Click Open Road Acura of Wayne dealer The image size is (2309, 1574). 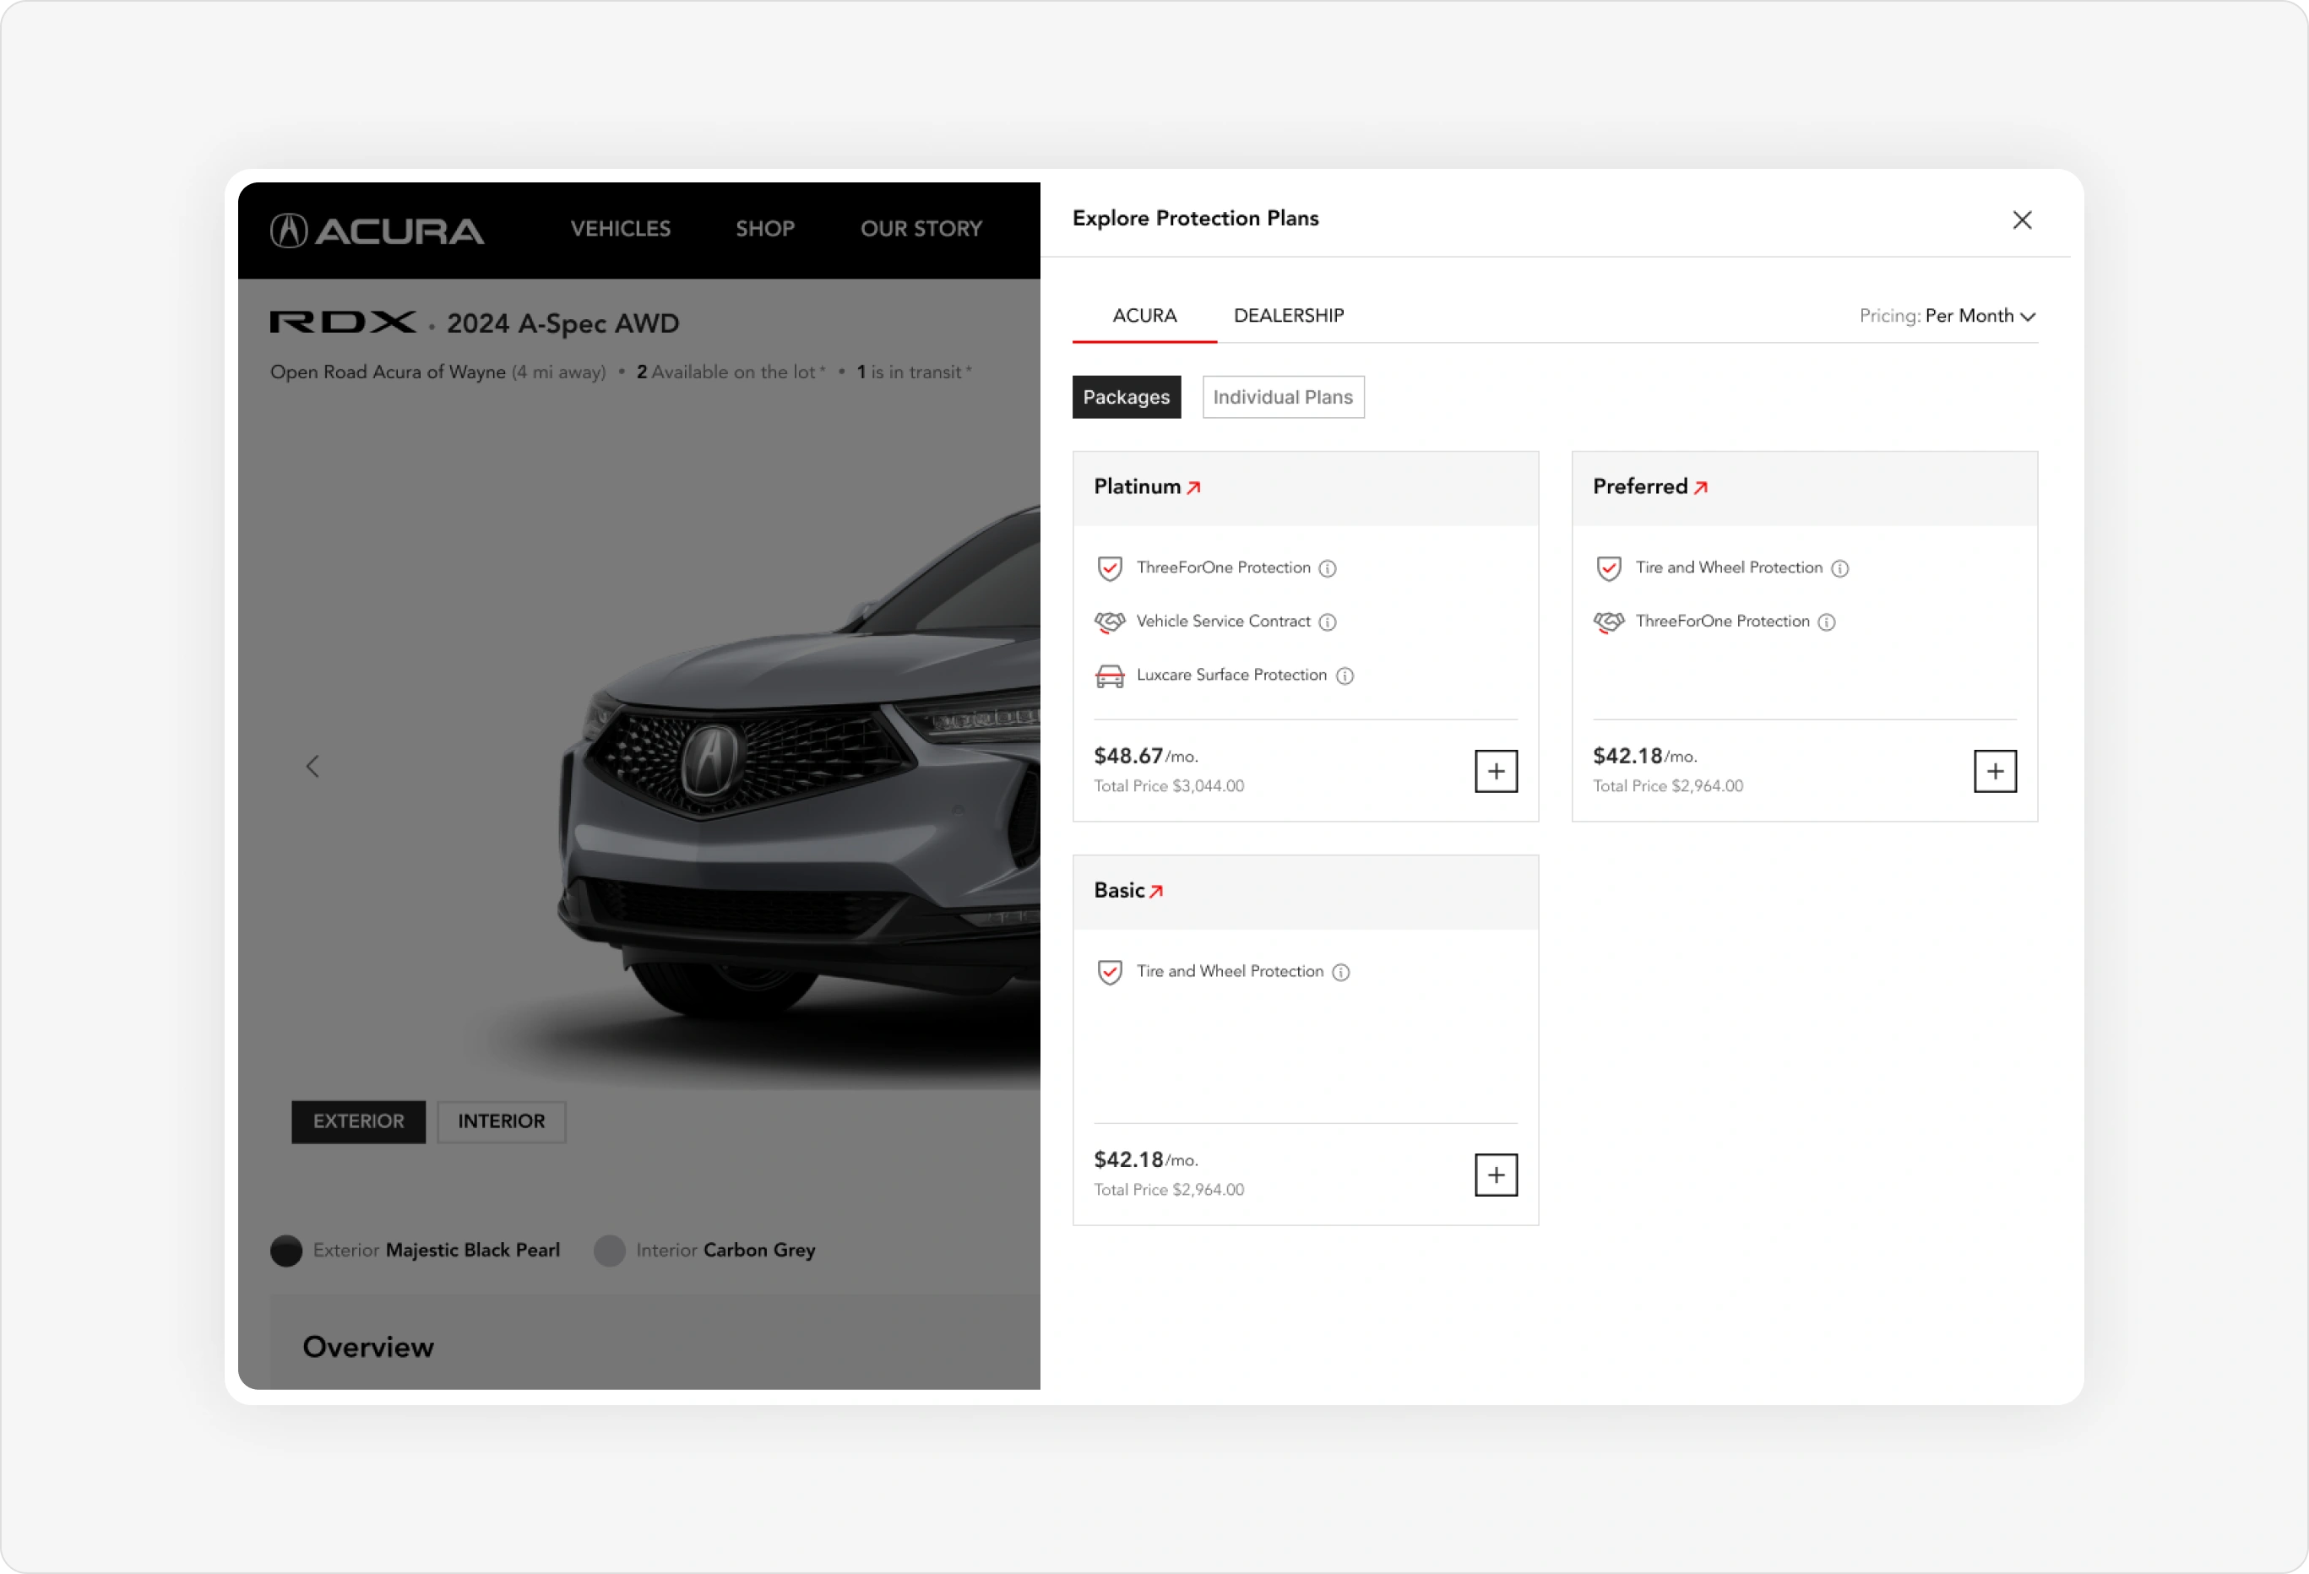point(388,372)
